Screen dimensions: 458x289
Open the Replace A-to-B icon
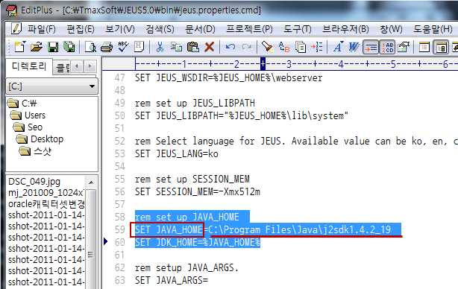[x=284, y=47]
